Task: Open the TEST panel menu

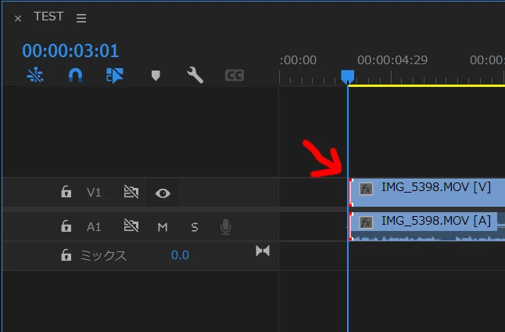Action: pos(81,18)
